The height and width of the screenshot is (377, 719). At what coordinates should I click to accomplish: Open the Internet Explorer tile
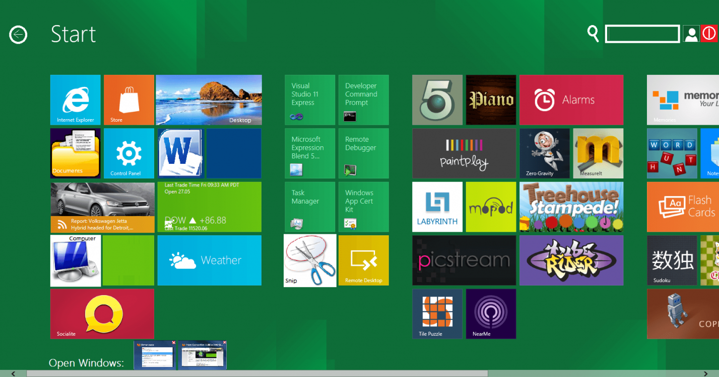76,100
